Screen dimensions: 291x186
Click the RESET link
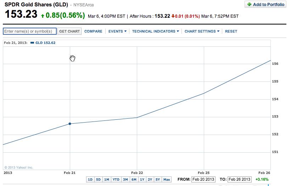(231, 31)
